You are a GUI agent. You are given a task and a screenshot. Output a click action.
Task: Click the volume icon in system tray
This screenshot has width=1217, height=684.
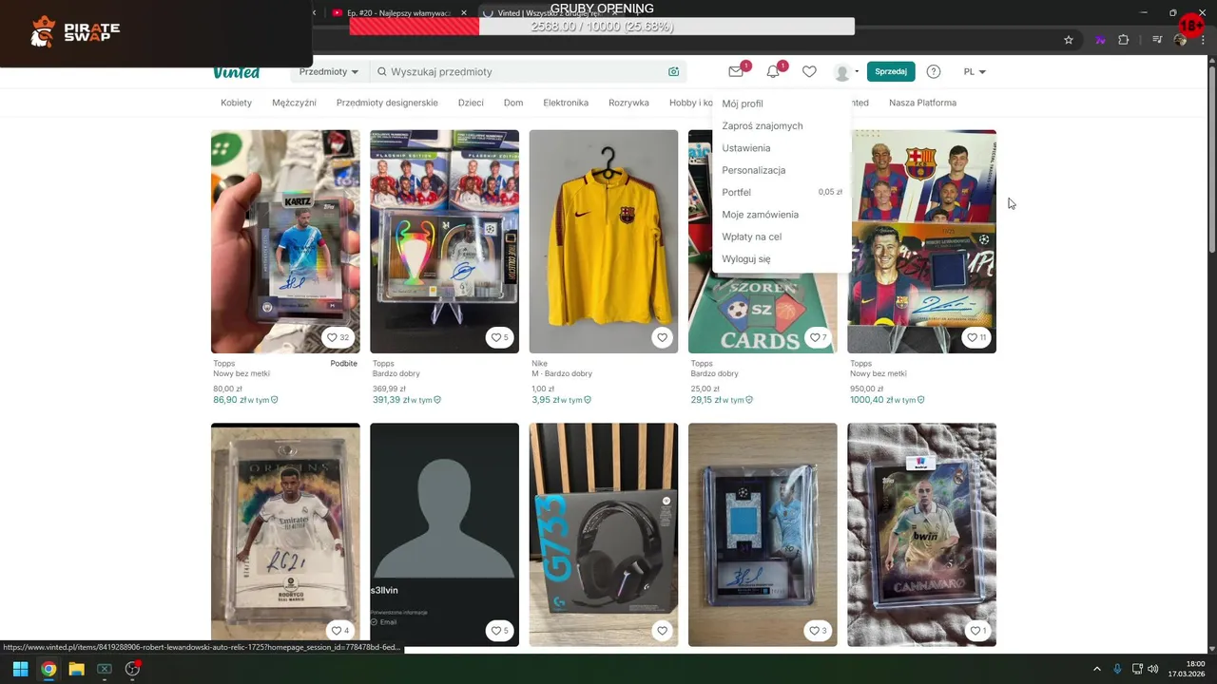pos(1153,669)
